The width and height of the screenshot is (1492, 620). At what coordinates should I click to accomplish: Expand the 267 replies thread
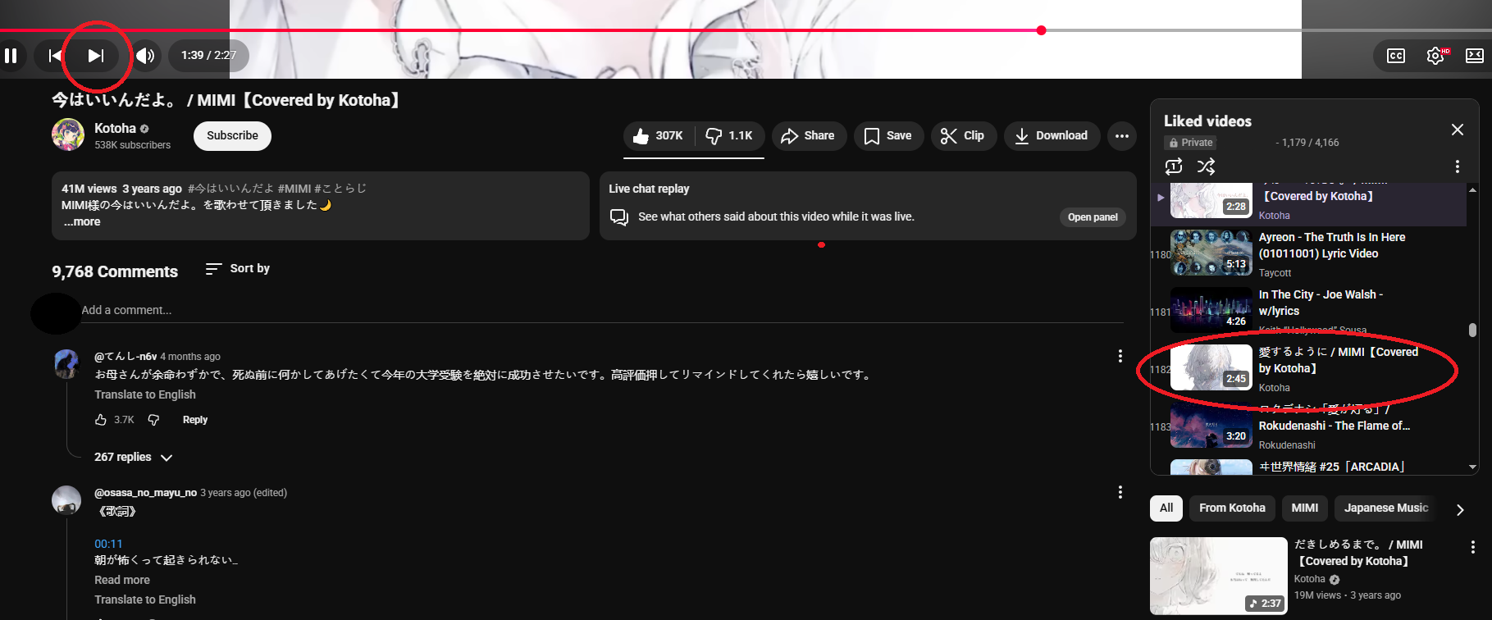click(134, 457)
